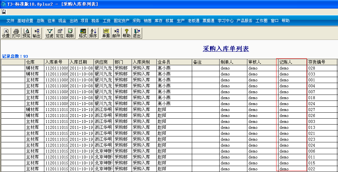Image resolution: width=338 pixels, height=172 pixels.
Task: Click the T3 application icon in title bar
Action: click(3, 4)
